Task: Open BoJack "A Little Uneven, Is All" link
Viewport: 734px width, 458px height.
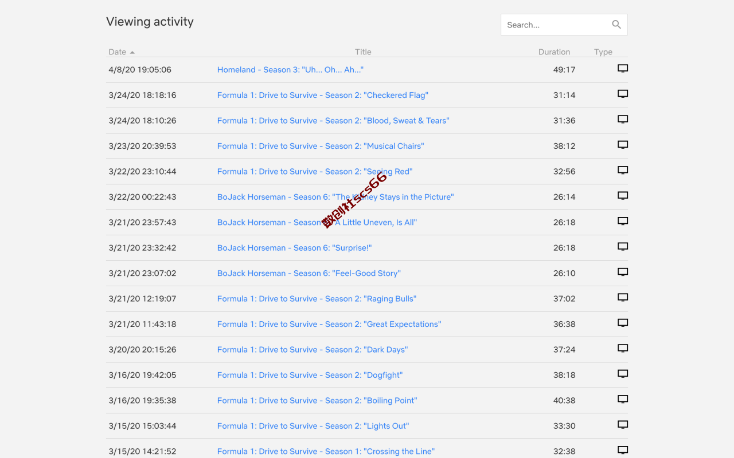Action: pyautogui.click(x=317, y=222)
